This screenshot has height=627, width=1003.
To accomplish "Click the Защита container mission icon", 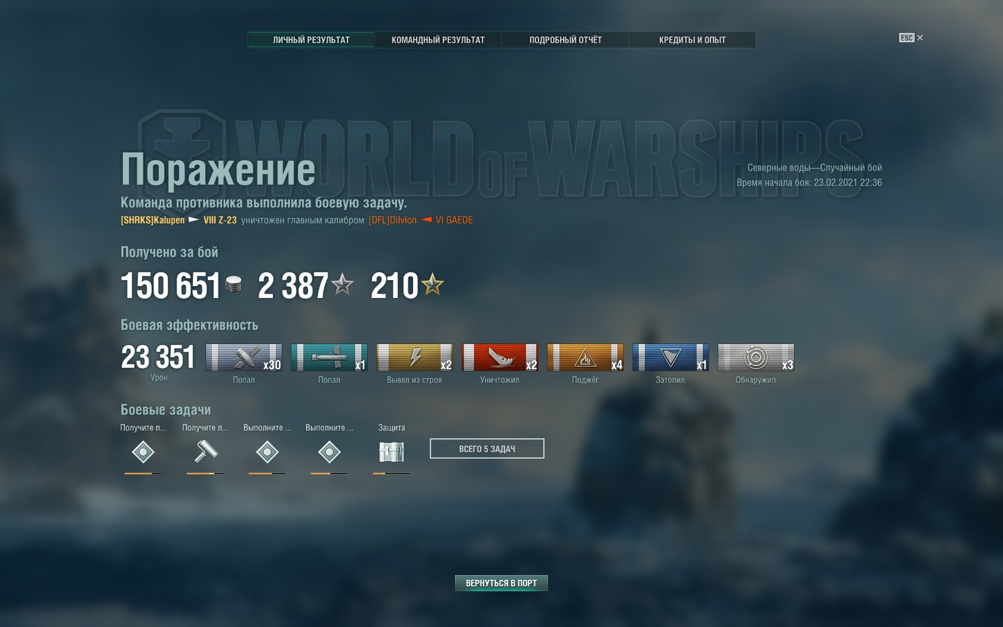I will 392,452.
